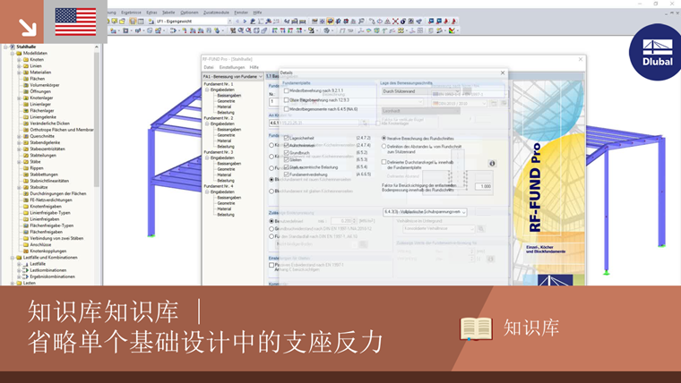This screenshot has height=383, width=681.
Task: Select Flächenfreigabe-Typen in navigator
Action: [52, 226]
